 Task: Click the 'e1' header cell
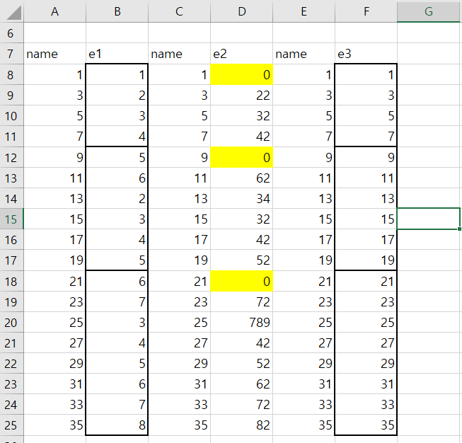[x=117, y=54]
